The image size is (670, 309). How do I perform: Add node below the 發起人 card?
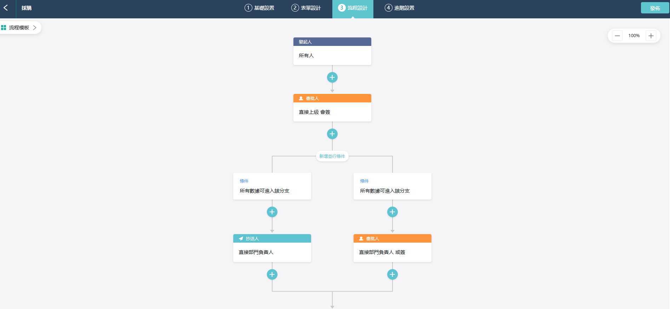point(332,77)
